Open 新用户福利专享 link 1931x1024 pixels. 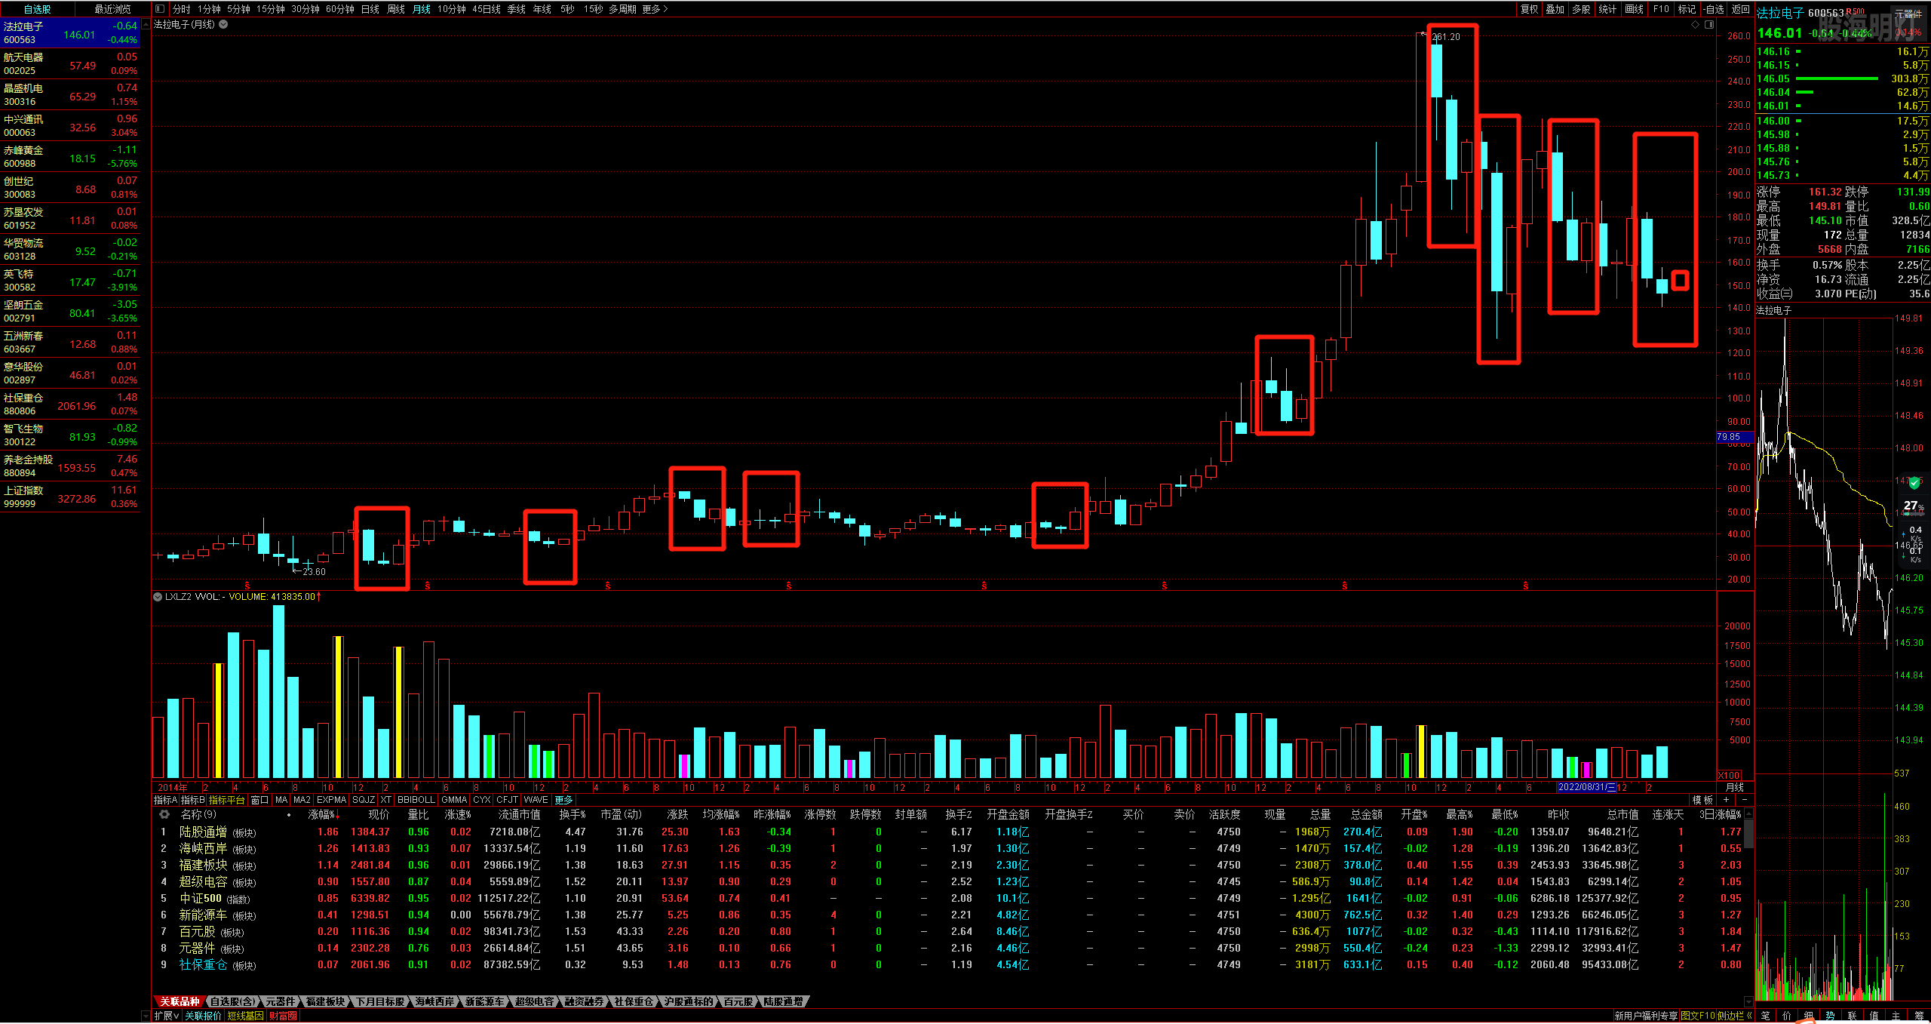point(1646,1016)
